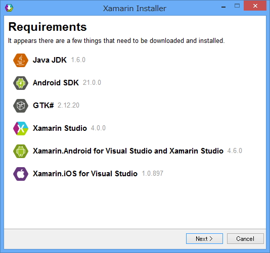Select the Xamarin.iOS for Visual Studio label
Image resolution: width=270 pixels, height=253 pixels.
pyautogui.click(x=85, y=174)
